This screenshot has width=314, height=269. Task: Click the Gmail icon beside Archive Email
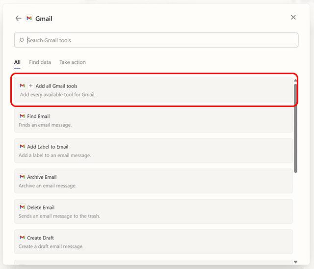tap(22, 177)
